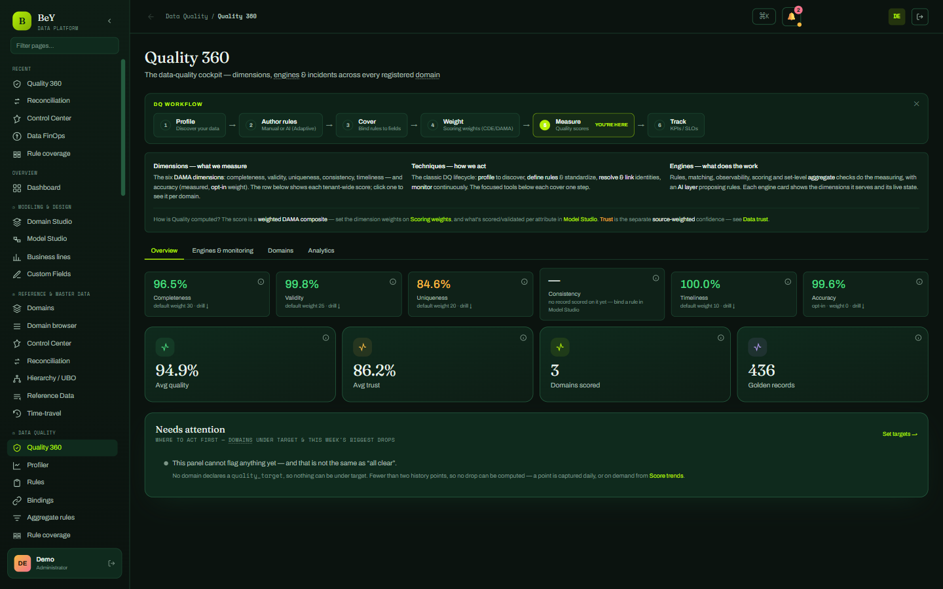Screen dimensions: 943x589
Task: Open info icon on Avg quality card
Action: coord(325,338)
